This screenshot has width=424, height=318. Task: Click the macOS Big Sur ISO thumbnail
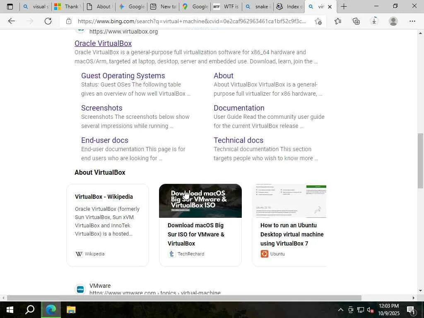[200, 201]
